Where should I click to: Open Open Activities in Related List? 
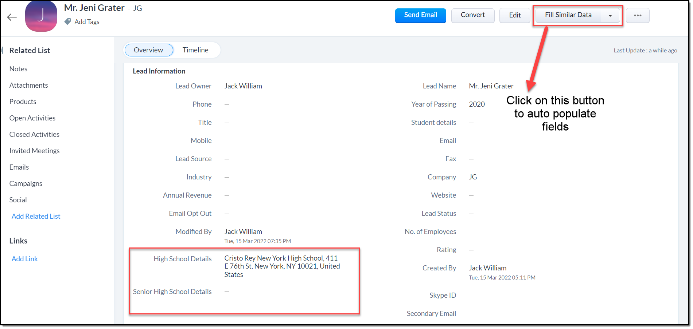tap(32, 118)
